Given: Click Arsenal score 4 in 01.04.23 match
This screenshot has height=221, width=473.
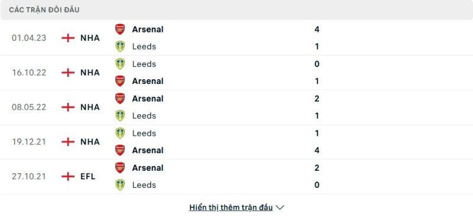Looking at the screenshot, I should 317,29.
